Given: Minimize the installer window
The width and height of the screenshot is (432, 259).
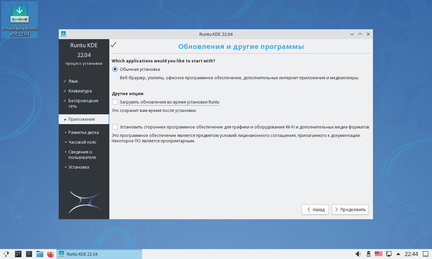Looking at the screenshot, I should tap(352, 34).
